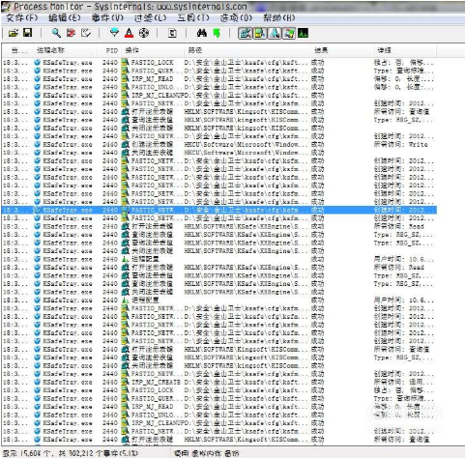Click the 路径 column header
This screenshot has height=458, width=465.
tap(247, 50)
